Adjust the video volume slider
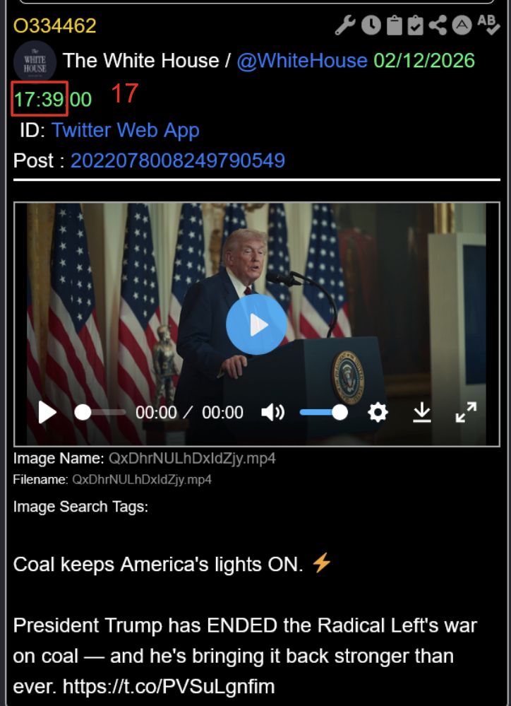Viewport: 511px width, 706px height. tap(323, 412)
